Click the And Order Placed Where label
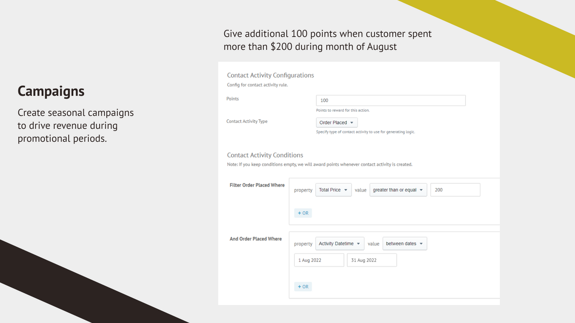575x323 pixels. pos(256,239)
